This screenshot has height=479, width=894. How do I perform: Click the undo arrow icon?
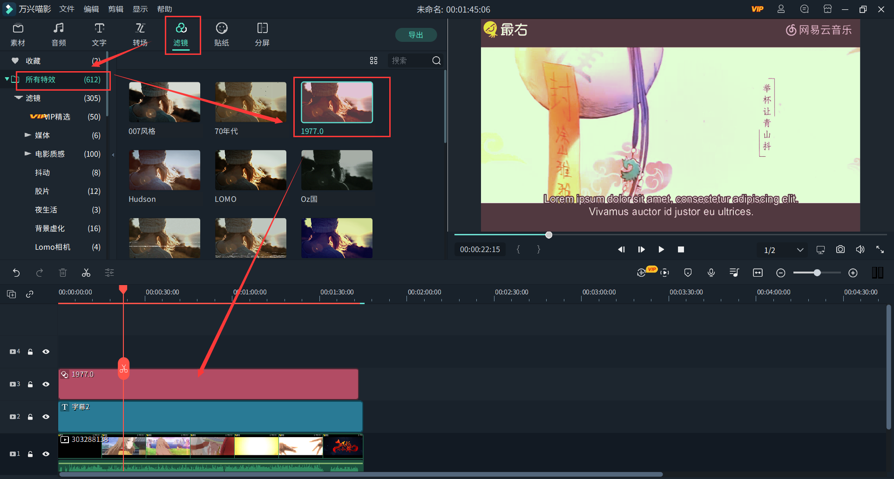(16, 273)
